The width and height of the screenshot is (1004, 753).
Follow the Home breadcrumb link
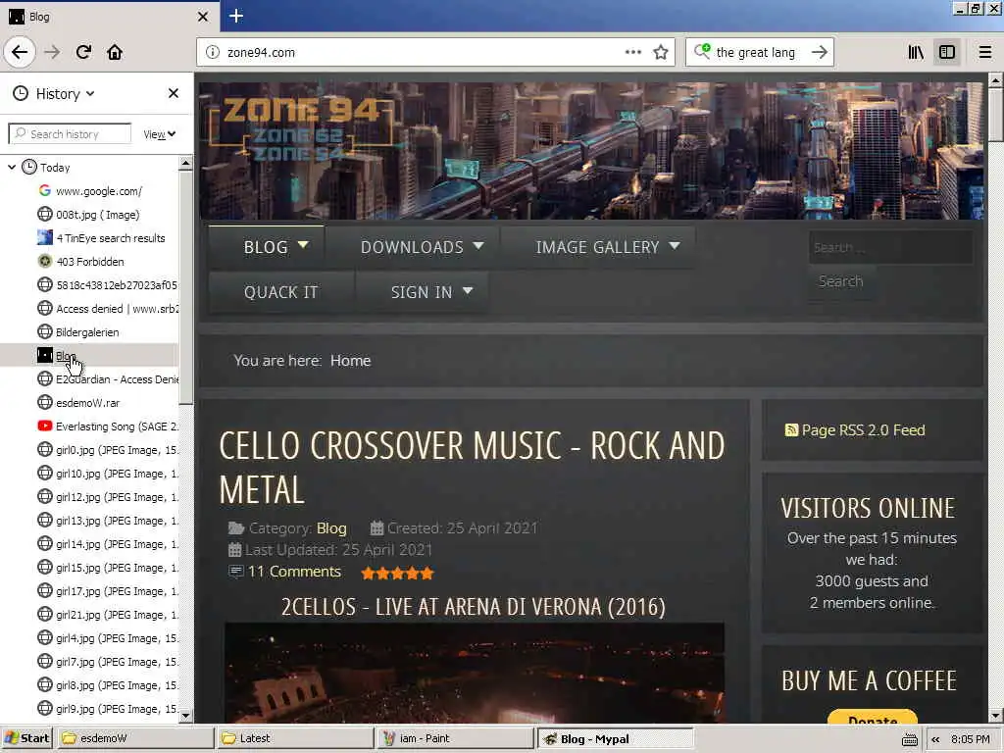pyautogui.click(x=350, y=361)
